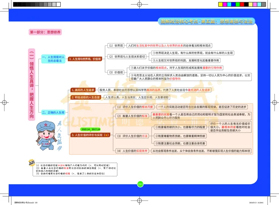Click the right edge registration crosshair mark

[275, 103]
